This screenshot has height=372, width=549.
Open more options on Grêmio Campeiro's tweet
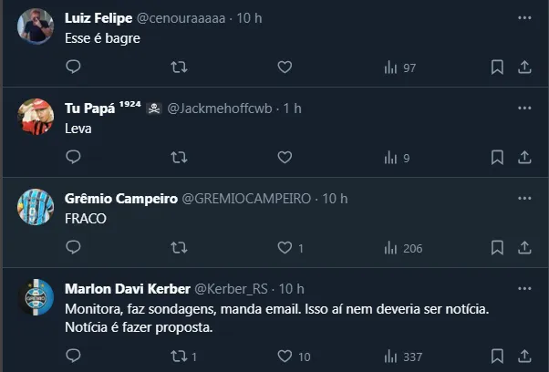[x=524, y=199]
